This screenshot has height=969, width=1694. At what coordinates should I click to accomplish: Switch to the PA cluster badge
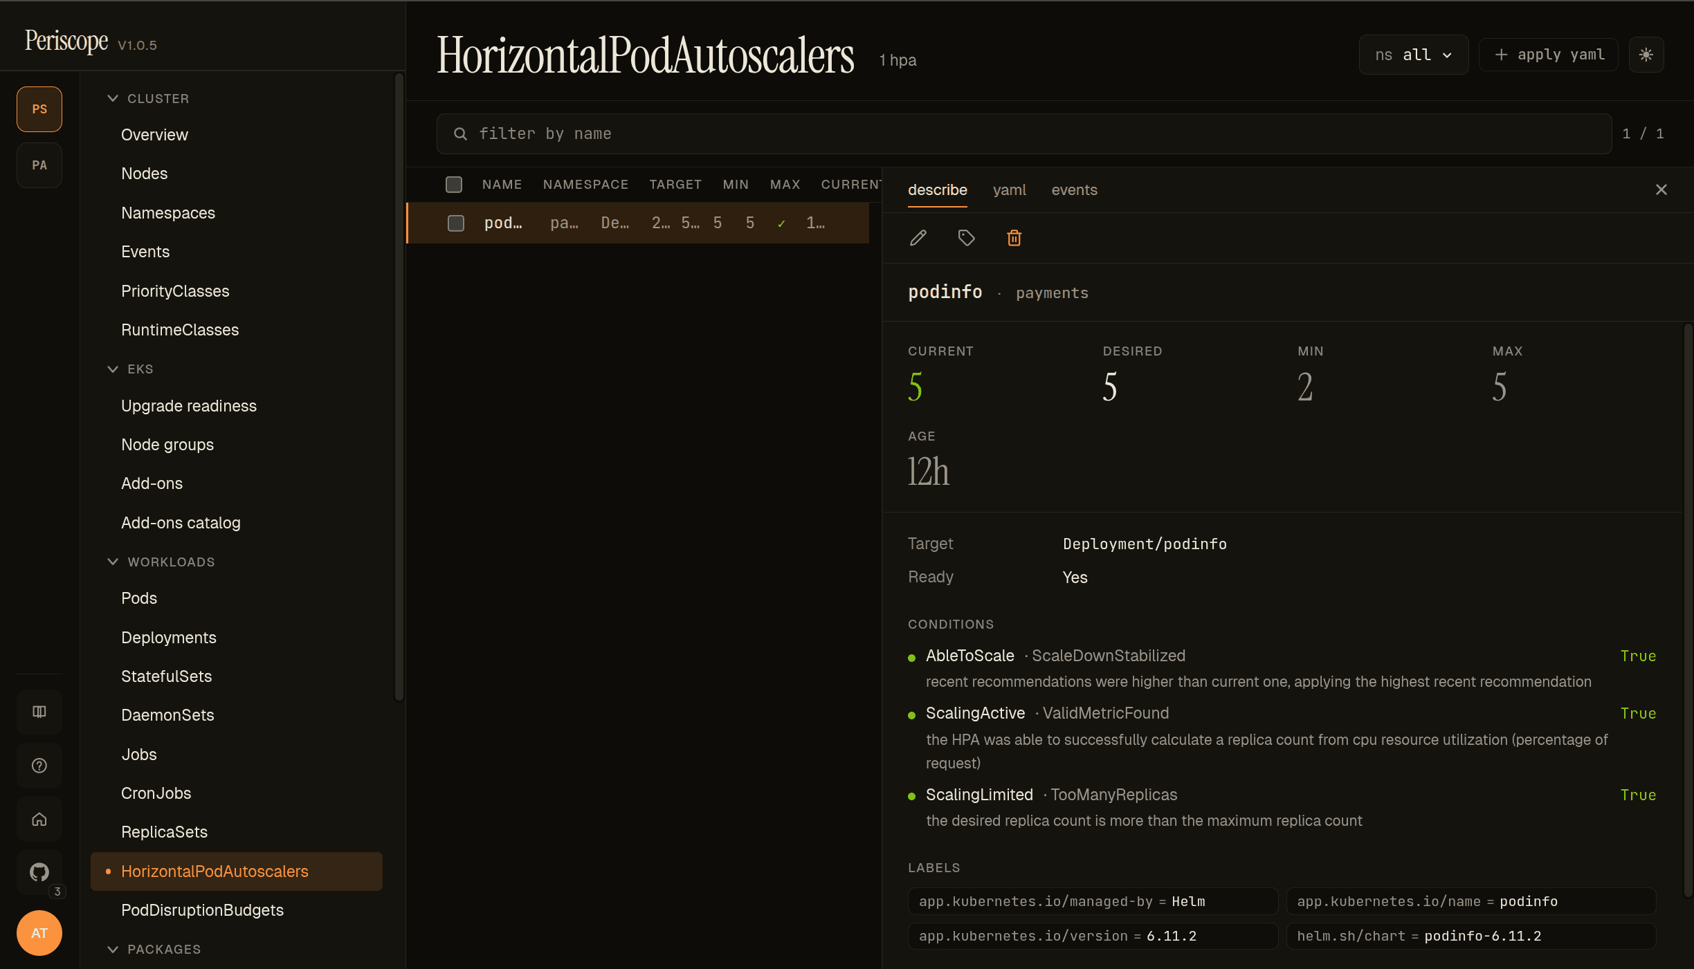click(x=39, y=165)
